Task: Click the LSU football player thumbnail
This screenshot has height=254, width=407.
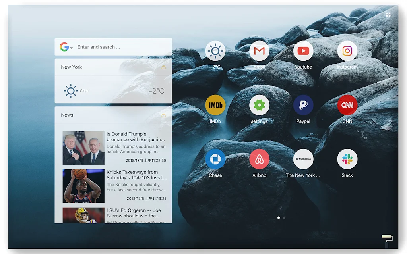Action: pyautogui.click(x=83, y=216)
